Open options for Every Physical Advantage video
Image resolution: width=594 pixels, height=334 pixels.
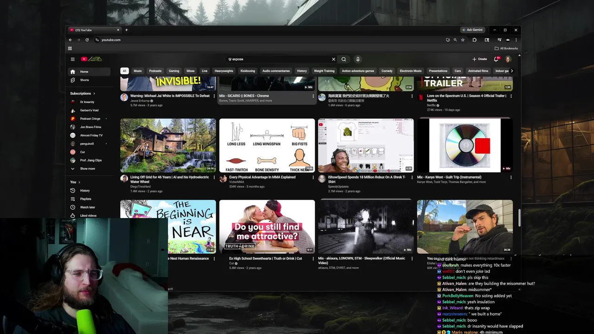(x=313, y=177)
